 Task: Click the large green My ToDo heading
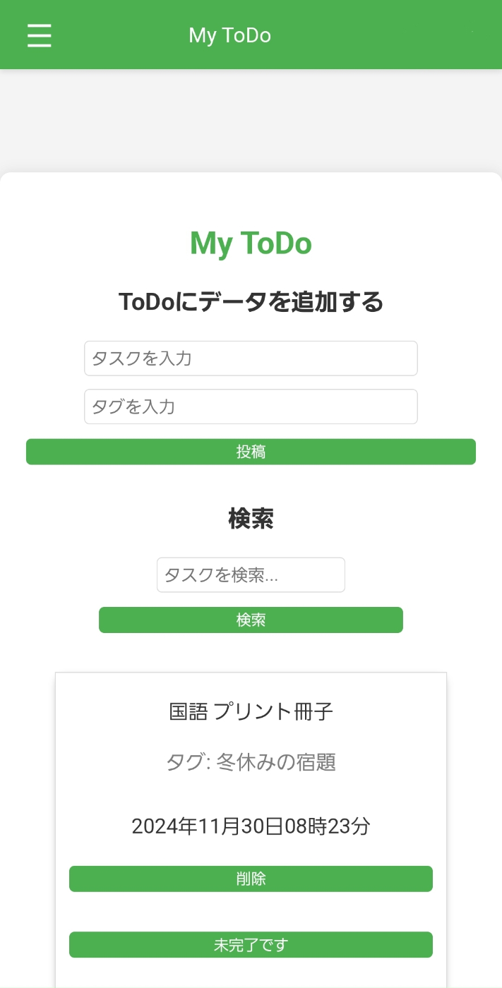coord(251,243)
